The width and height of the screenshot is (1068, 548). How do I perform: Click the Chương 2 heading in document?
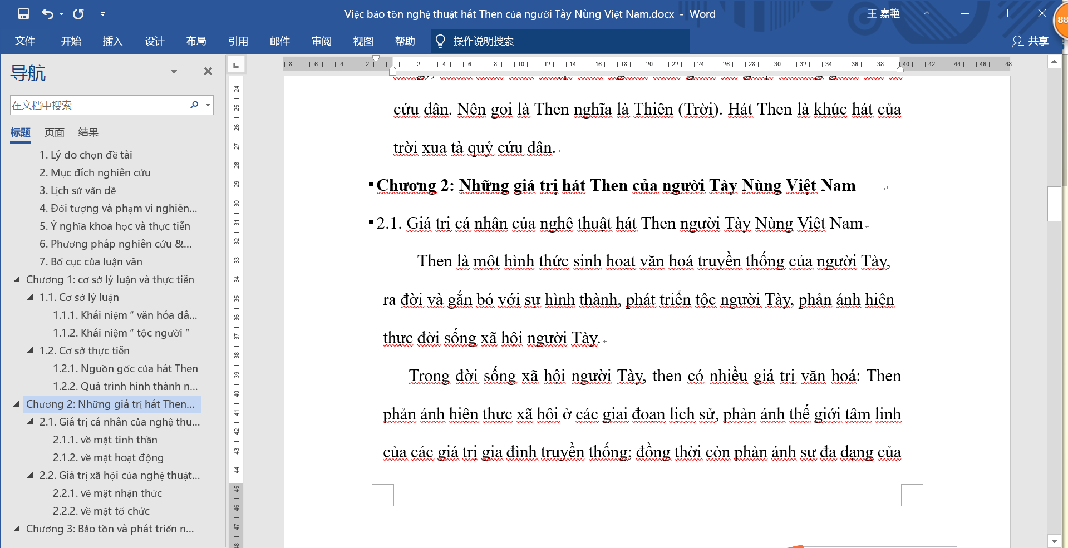[616, 185]
